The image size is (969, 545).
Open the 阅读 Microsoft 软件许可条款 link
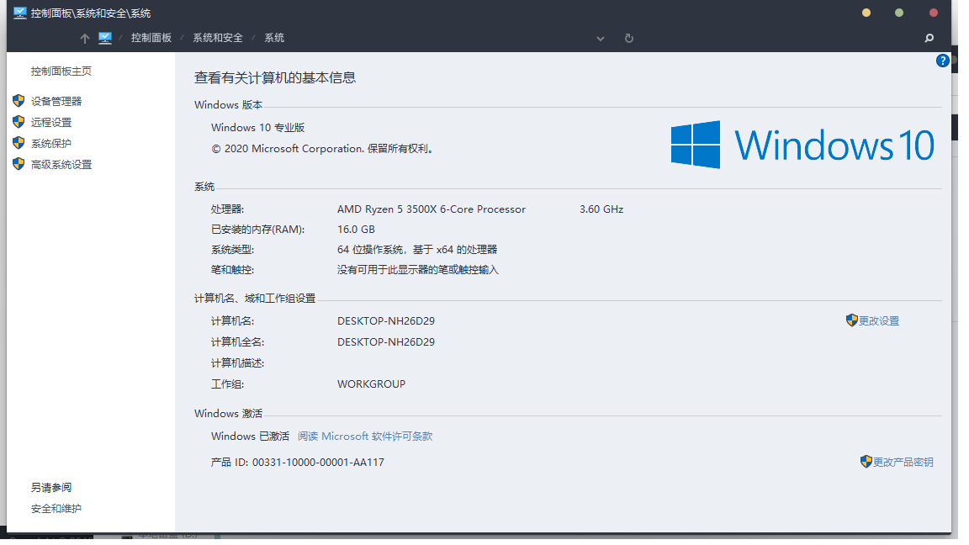click(x=365, y=437)
